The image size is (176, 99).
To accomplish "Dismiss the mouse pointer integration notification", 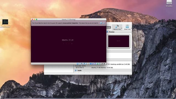I will click(x=101, y=23).
